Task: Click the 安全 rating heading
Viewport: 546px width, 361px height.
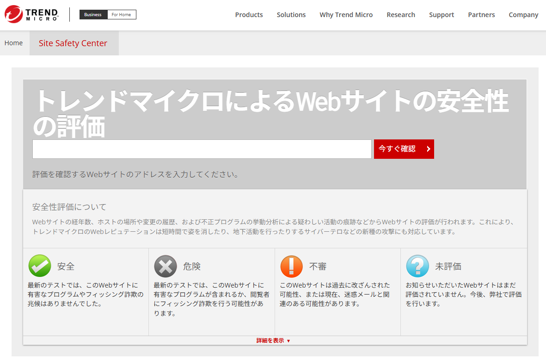Action: click(x=66, y=266)
